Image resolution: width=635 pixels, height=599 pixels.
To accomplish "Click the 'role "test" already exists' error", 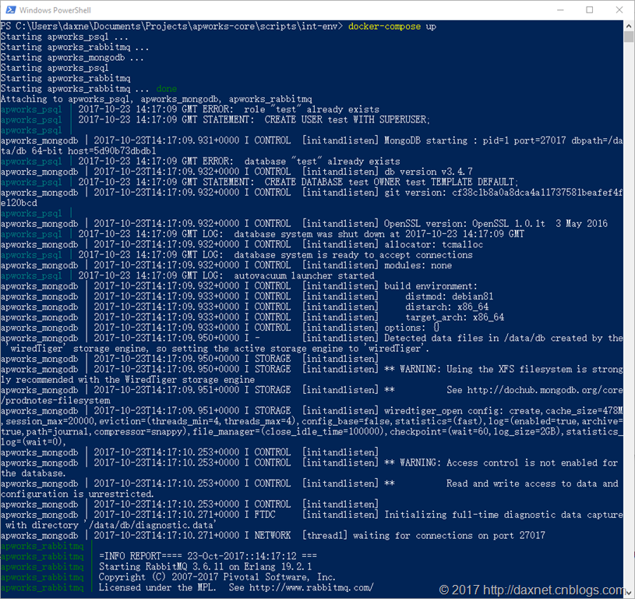I will click(x=312, y=109).
